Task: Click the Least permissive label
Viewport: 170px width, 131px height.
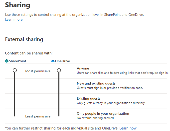Action: coord(38,116)
